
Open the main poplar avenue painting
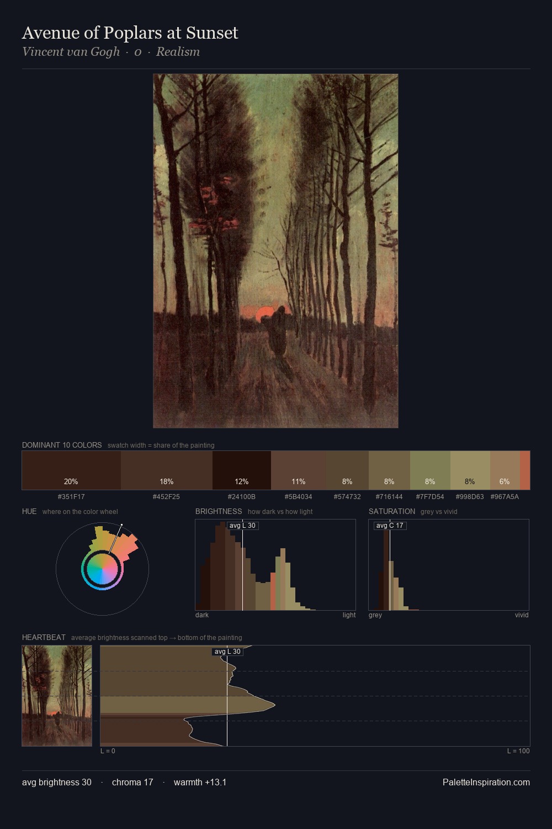click(x=275, y=251)
